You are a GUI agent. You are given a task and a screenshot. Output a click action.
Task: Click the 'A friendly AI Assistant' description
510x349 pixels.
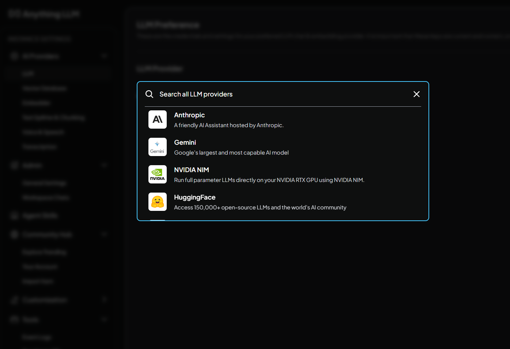229,125
